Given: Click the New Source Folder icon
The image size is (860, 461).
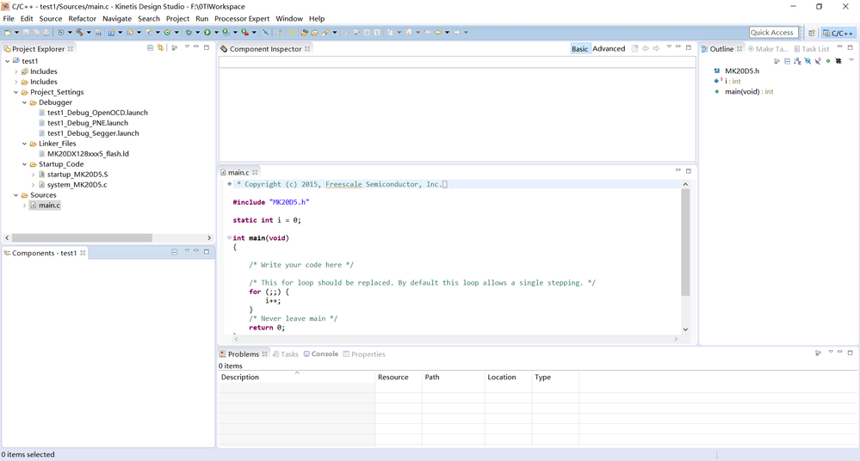Looking at the screenshot, I should tap(130, 33).
